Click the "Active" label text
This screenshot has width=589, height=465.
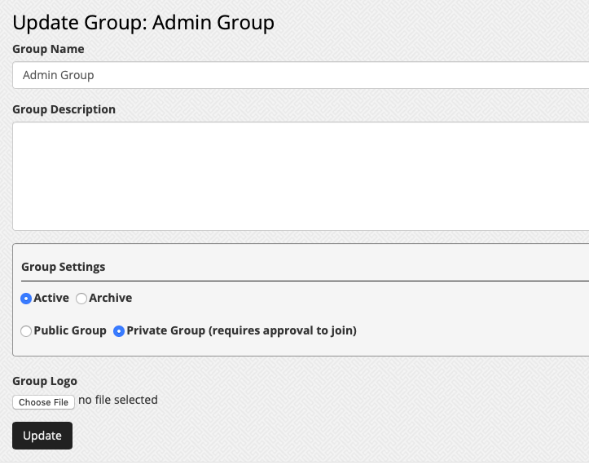[x=51, y=298]
